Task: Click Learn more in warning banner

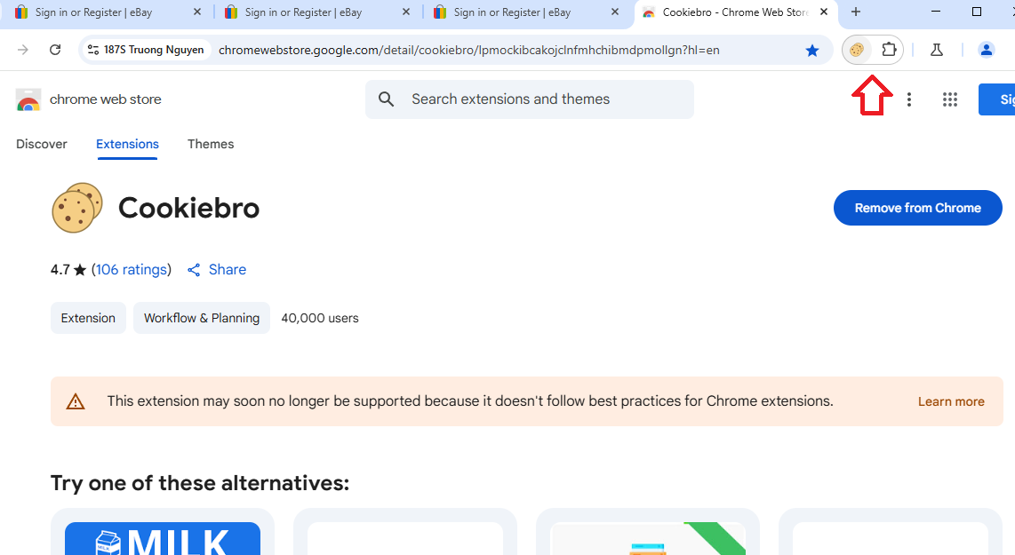Action: (x=951, y=401)
